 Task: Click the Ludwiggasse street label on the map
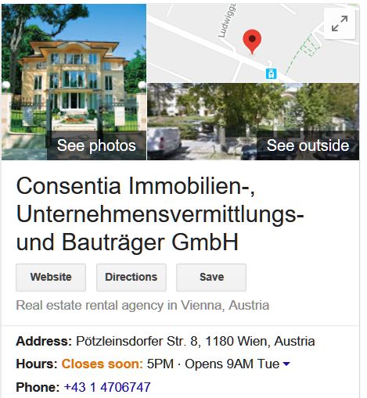tap(227, 21)
